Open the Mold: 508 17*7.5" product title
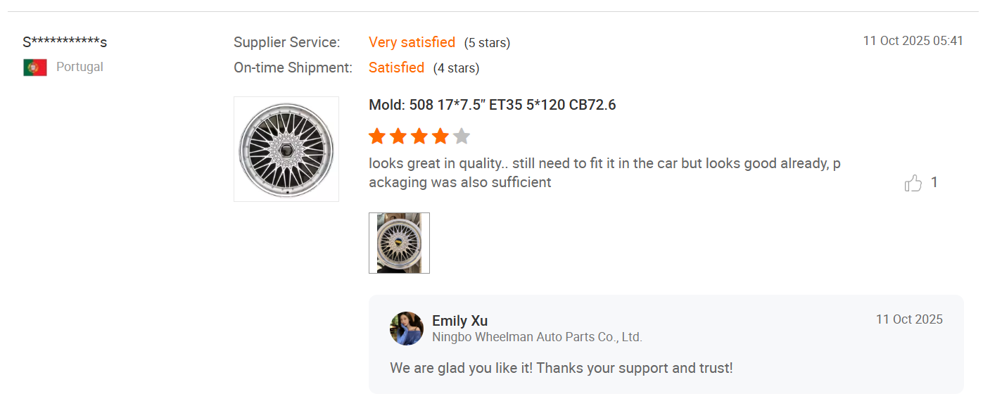The width and height of the screenshot is (990, 401). (492, 106)
